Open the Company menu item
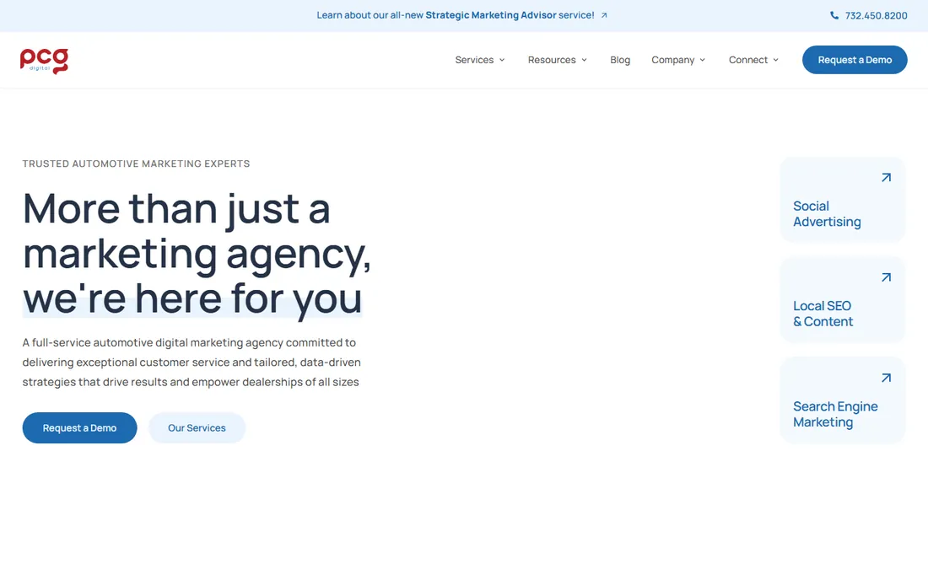 pyautogui.click(x=673, y=60)
